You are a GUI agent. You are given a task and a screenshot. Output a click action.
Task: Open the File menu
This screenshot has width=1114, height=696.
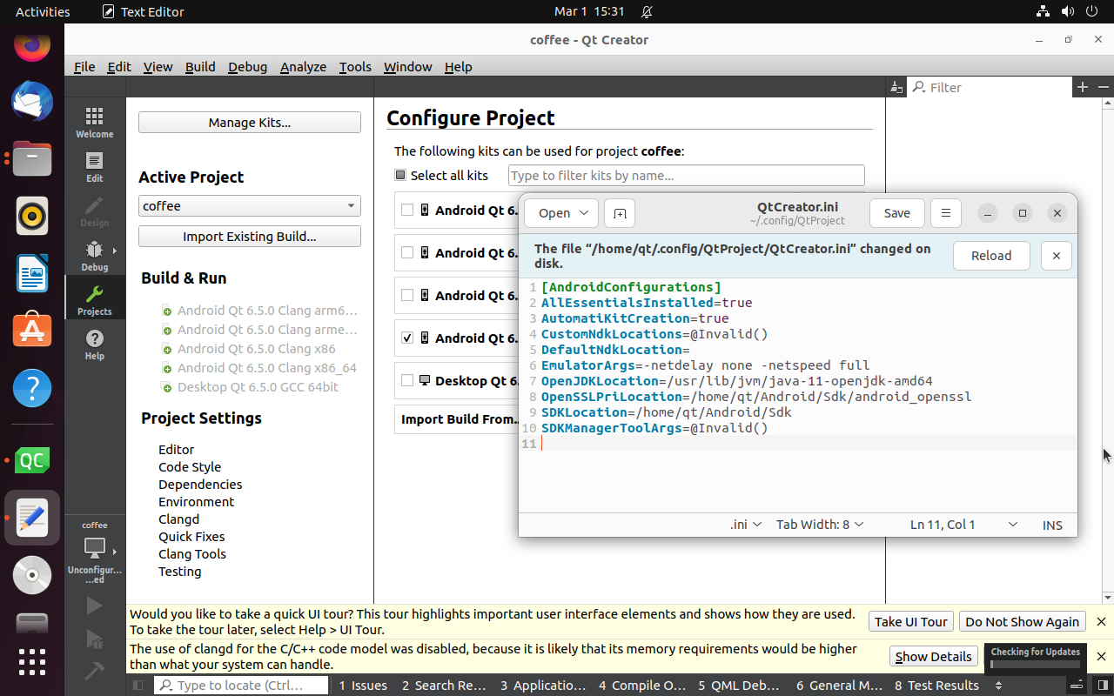tap(84, 67)
